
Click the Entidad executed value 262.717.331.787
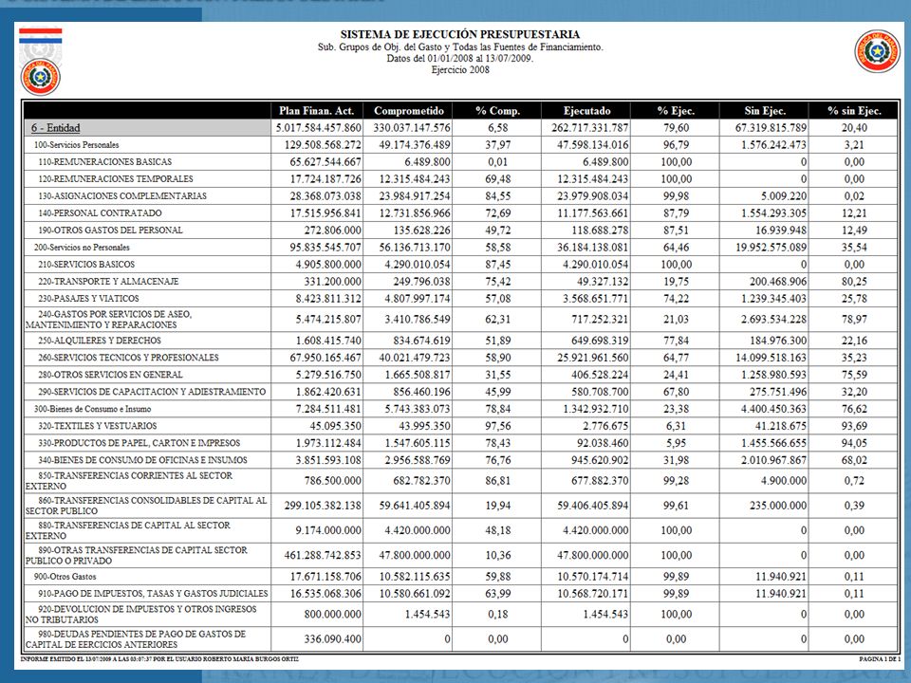point(589,128)
